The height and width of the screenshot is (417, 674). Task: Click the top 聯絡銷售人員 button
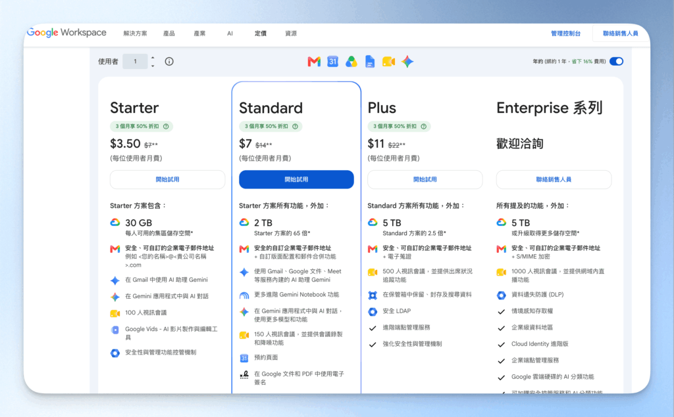click(620, 33)
